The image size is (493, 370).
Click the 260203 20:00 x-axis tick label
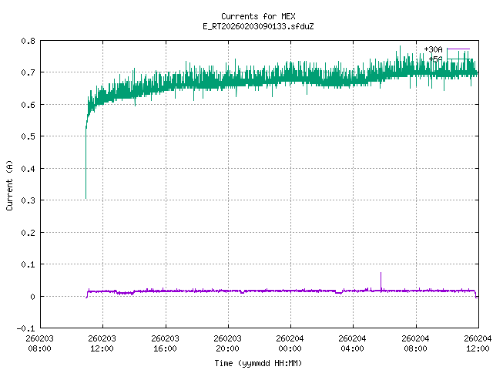(x=227, y=343)
